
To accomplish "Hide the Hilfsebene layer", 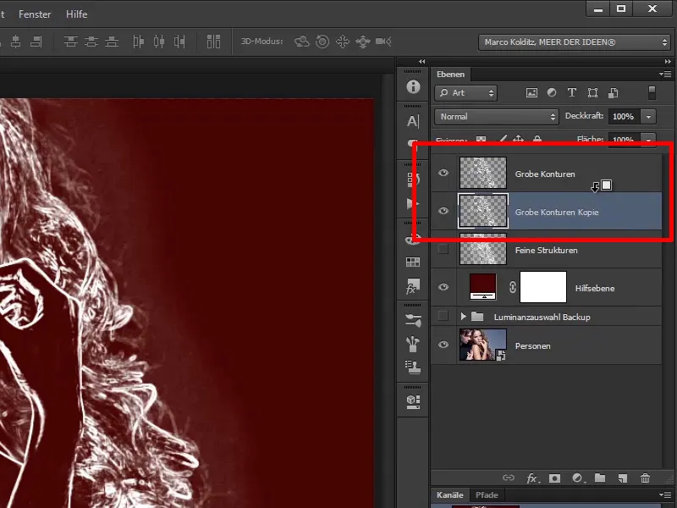I will (443, 287).
